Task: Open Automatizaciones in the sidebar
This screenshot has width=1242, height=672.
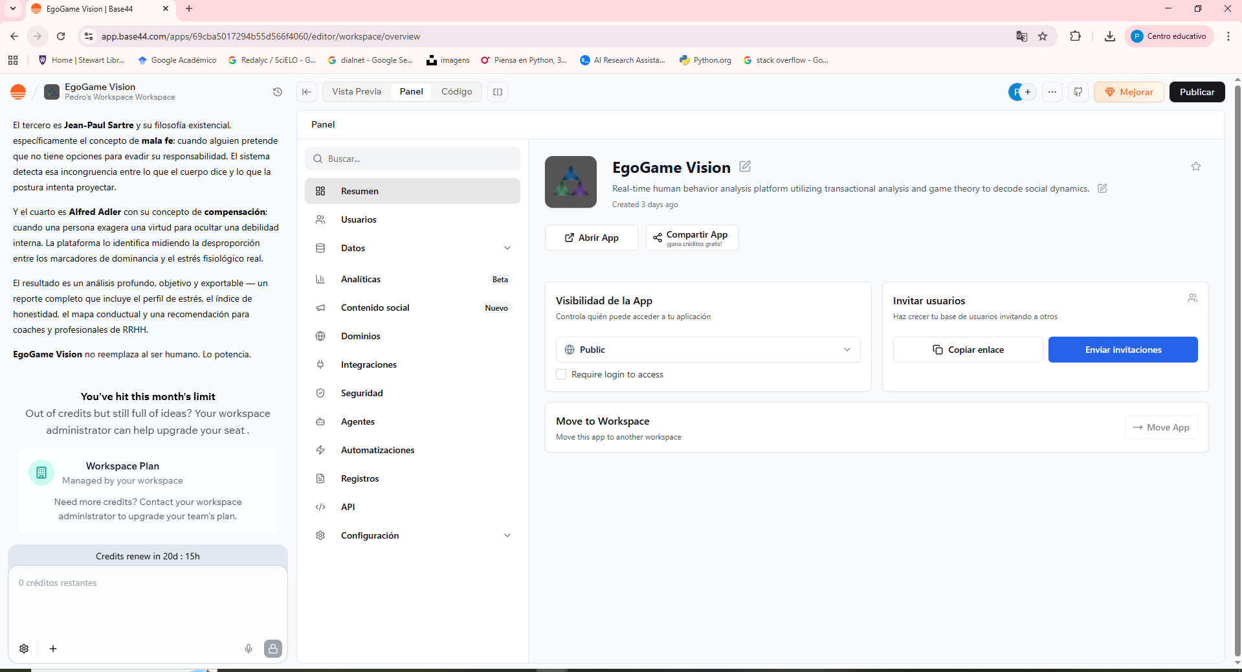Action: tap(412, 450)
